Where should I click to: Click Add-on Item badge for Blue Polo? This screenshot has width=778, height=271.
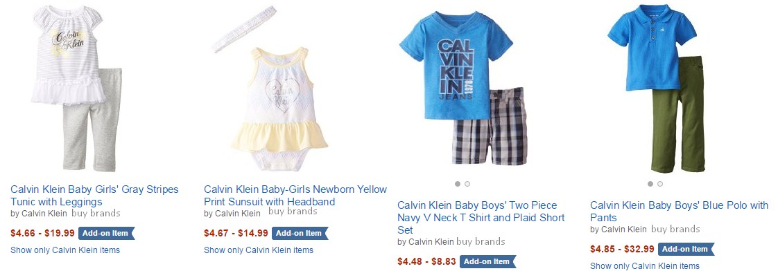[x=686, y=249]
